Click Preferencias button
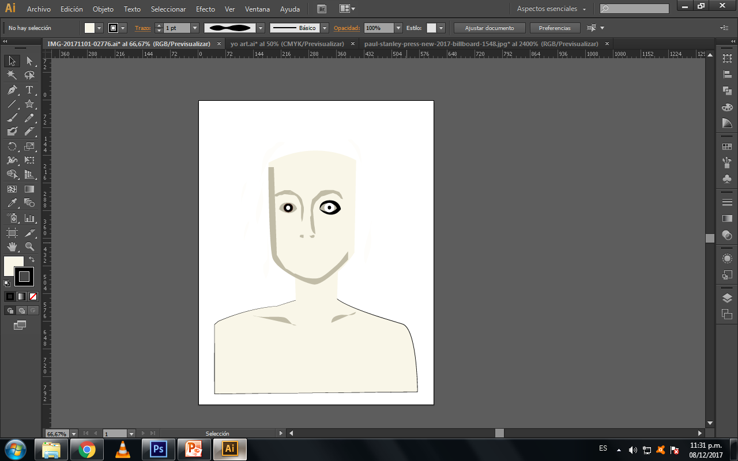Screen dimensions: 738x461 click(x=555, y=28)
